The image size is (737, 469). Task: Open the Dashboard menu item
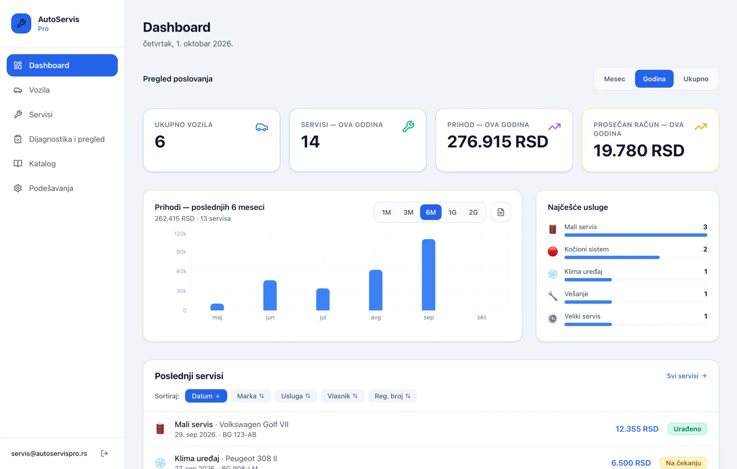coord(62,65)
